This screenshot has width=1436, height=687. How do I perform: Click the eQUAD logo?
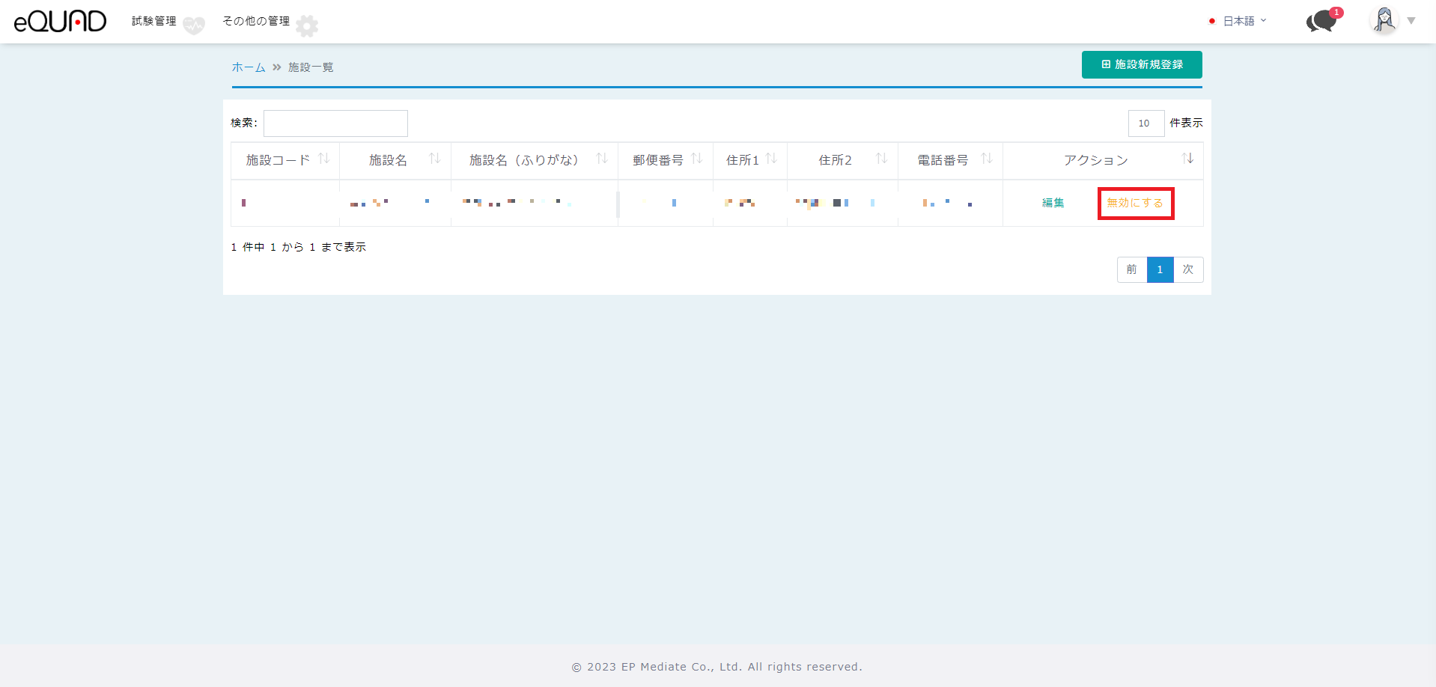click(60, 21)
